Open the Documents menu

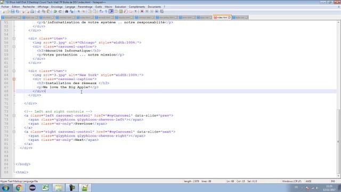point(154,7)
